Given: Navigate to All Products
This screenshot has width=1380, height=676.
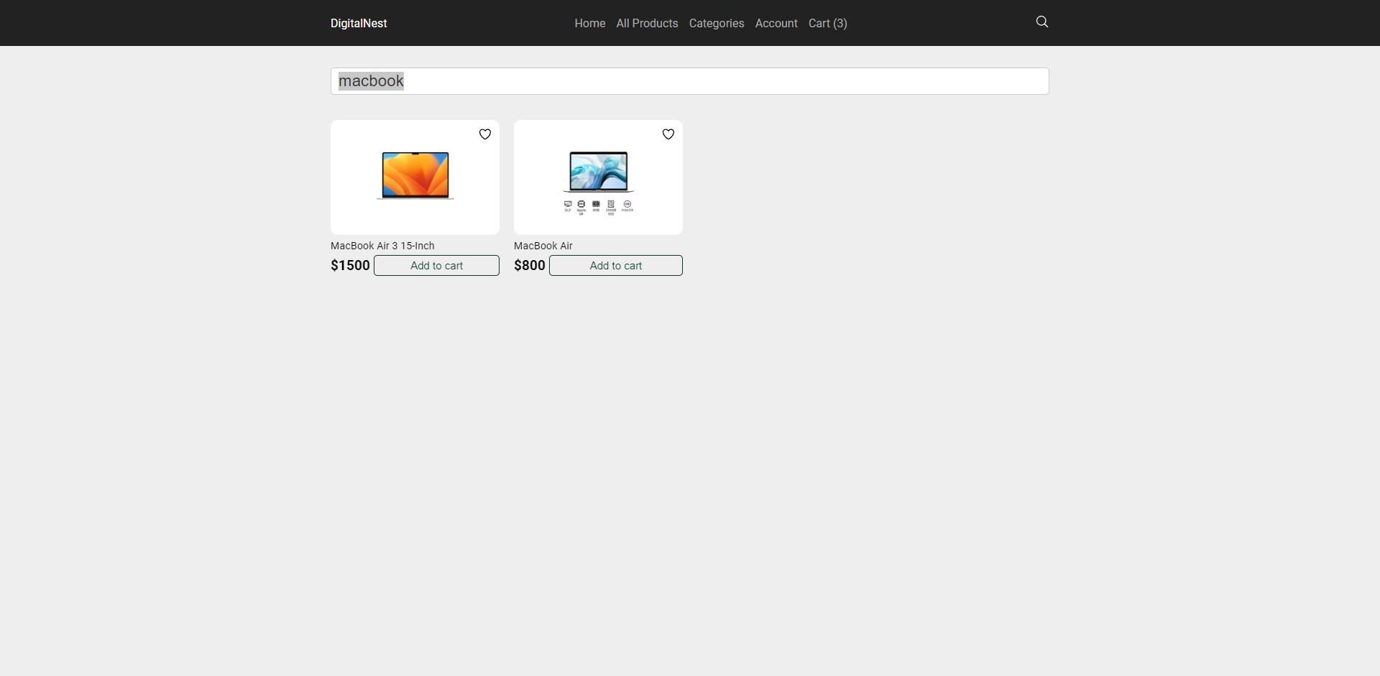Looking at the screenshot, I should pyautogui.click(x=647, y=23).
